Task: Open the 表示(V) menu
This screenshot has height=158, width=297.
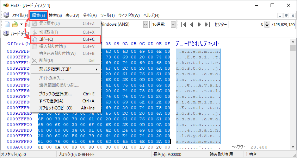Action: coord(72,15)
